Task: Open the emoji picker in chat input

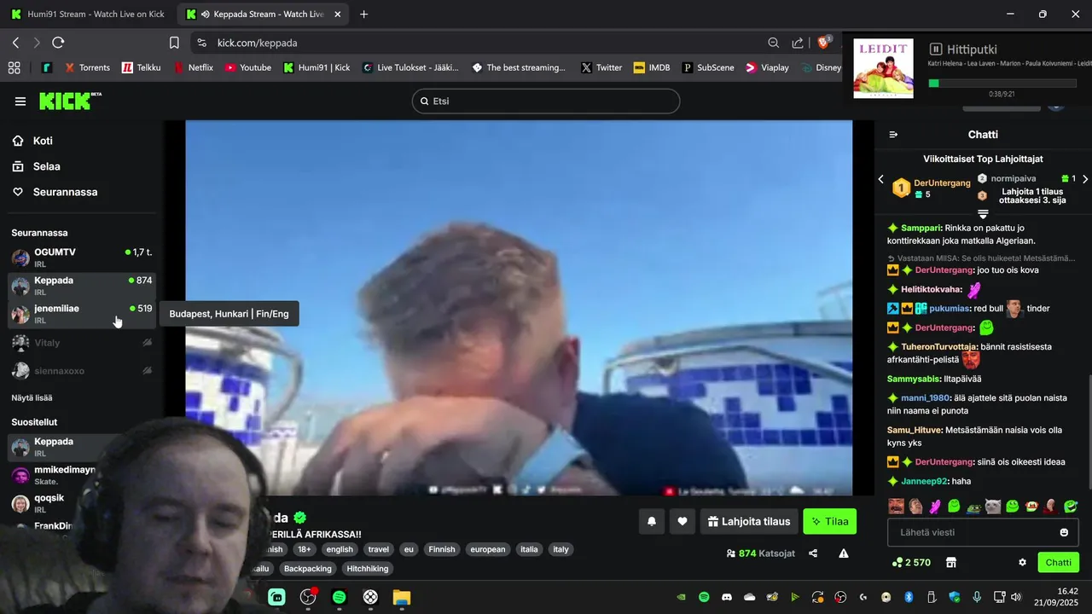Action: click(x=1064, y=532)
